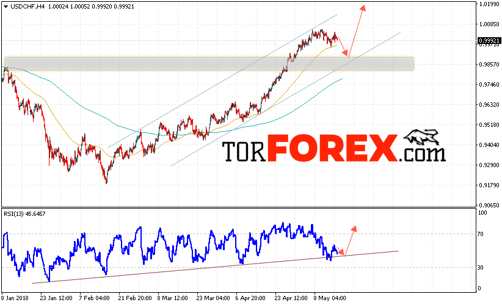The width and height of the screenshot is (502, 305).
Task: Click the 0.97460 price scale value
Action: [x=489, y=84]
